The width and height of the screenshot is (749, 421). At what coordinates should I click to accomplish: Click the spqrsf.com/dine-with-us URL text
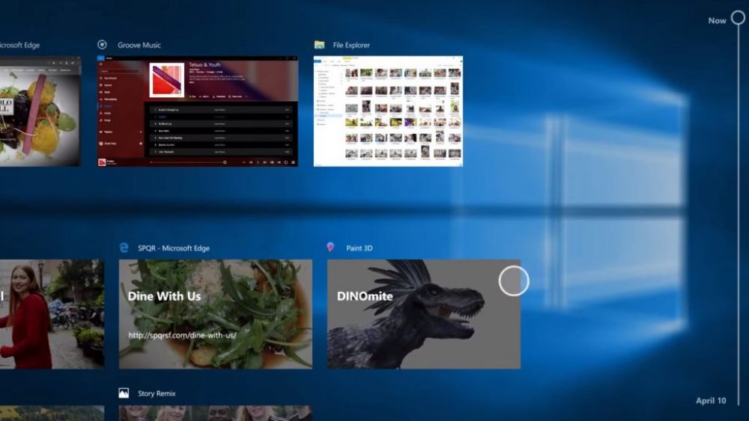pyautogui.click(x=183, y=335)
